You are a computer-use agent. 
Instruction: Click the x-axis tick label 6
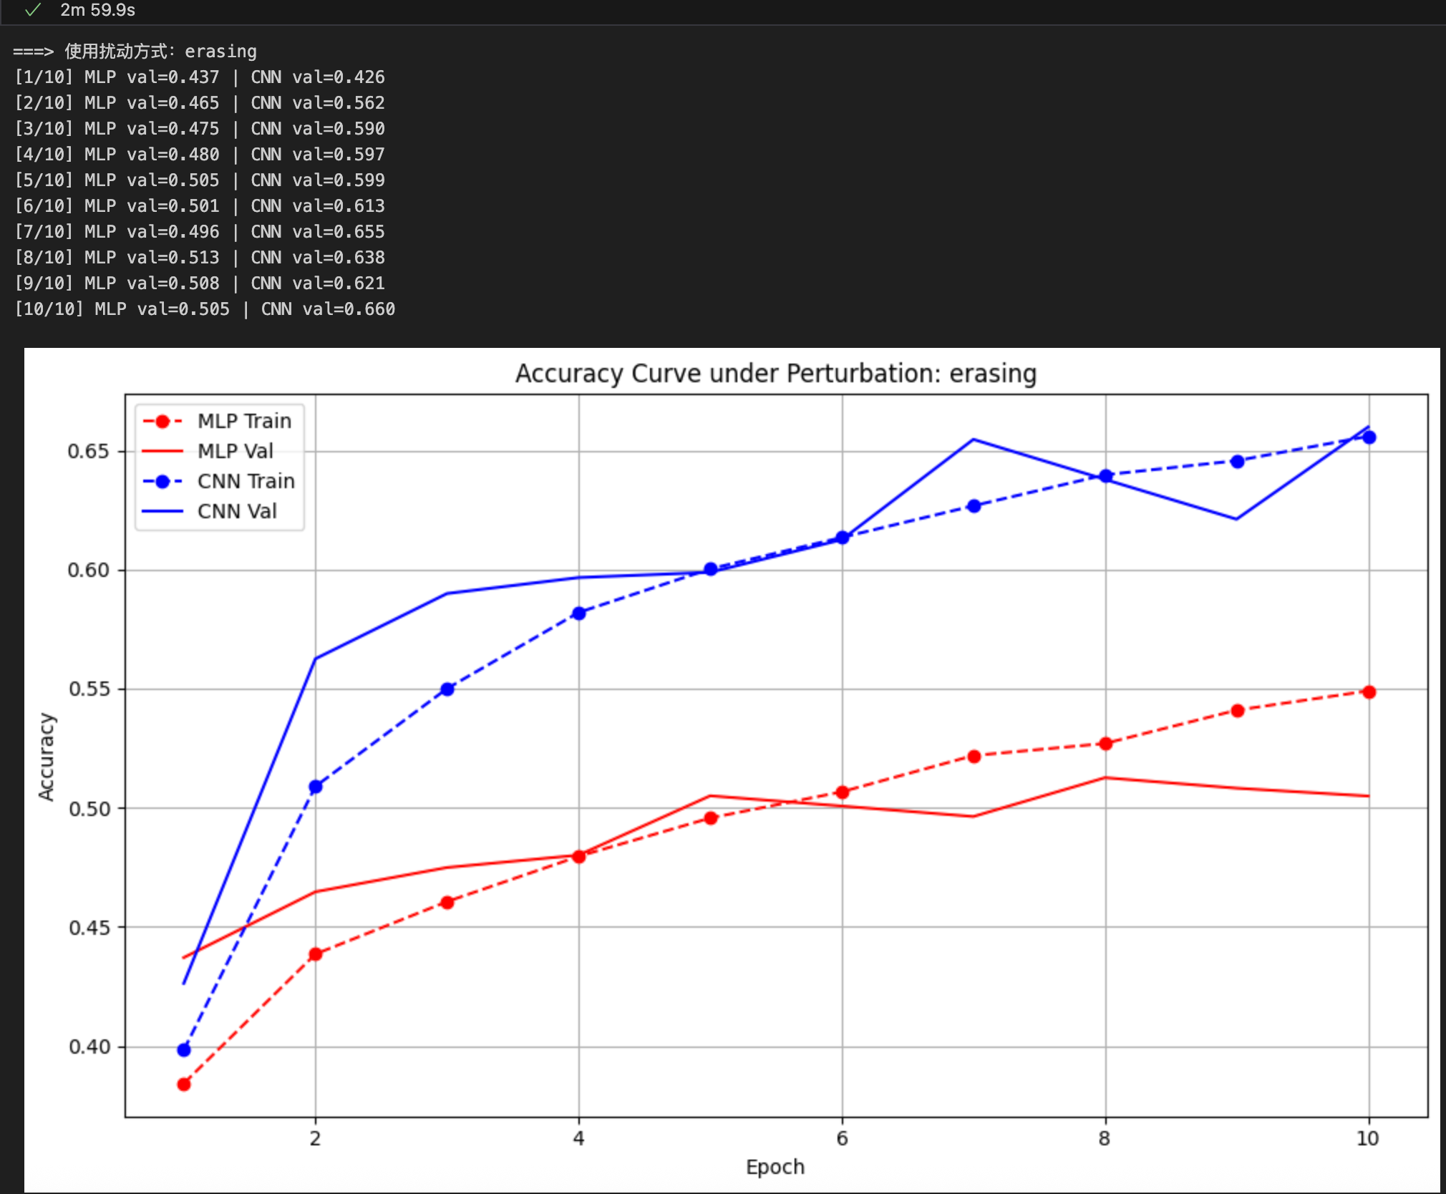842,1139
